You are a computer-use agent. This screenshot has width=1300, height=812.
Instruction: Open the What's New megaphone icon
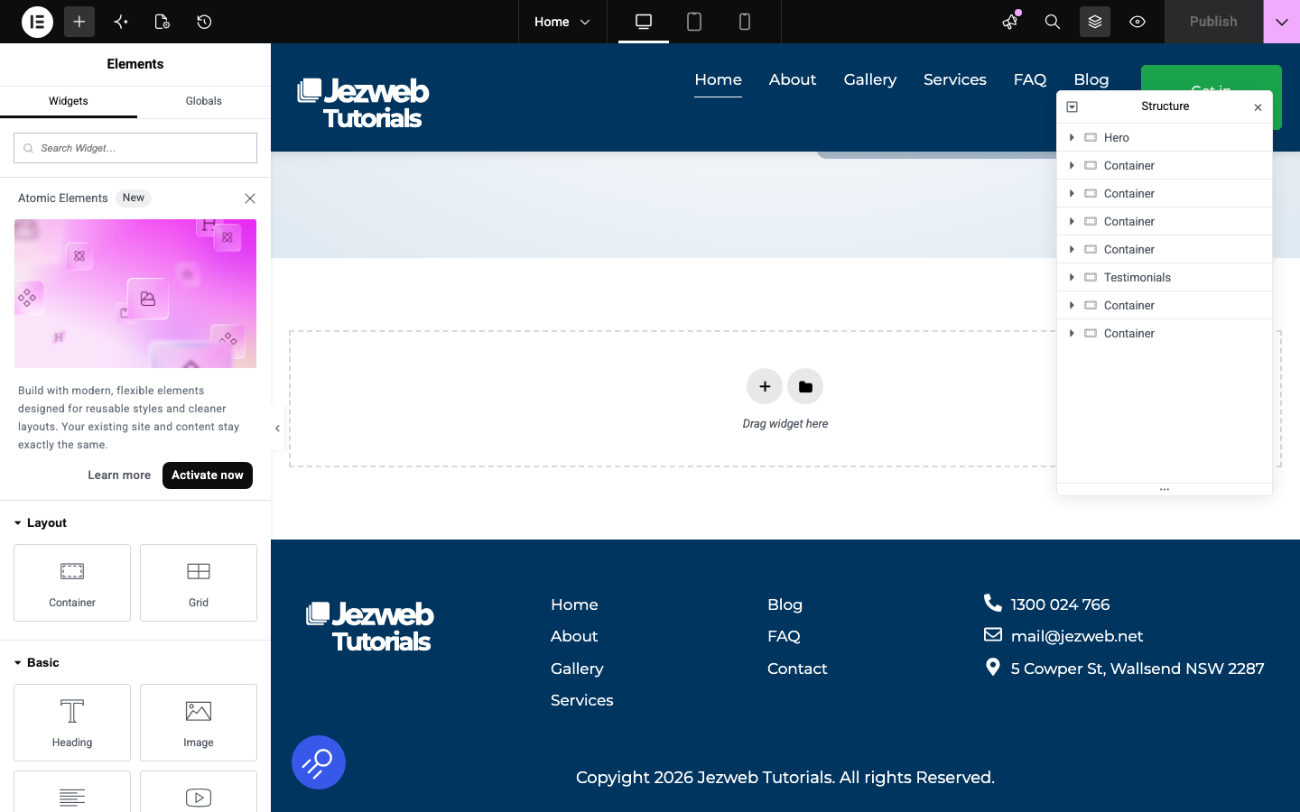click(1010, 22)
